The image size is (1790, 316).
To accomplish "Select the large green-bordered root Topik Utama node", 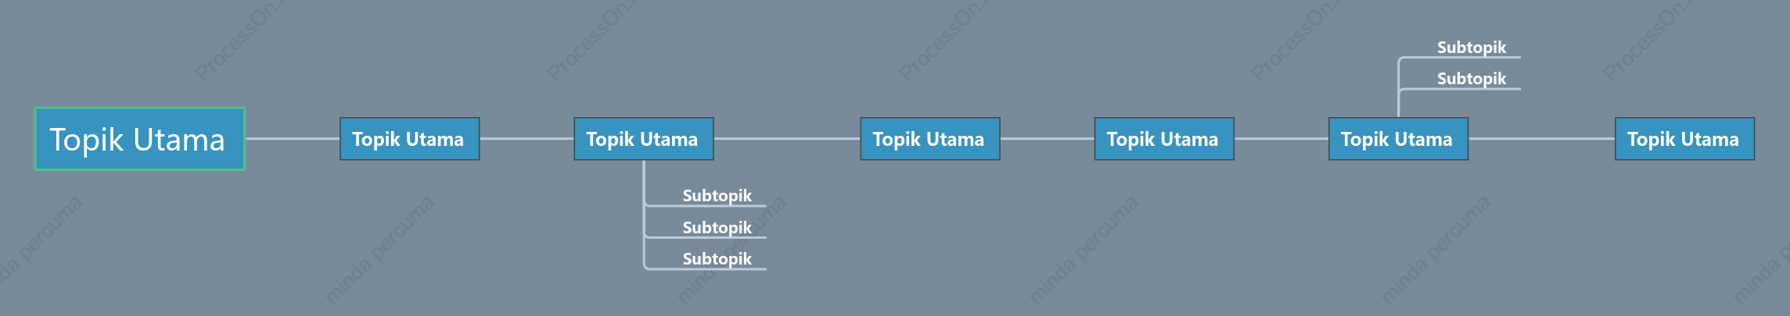I will (x=140, y=139).
